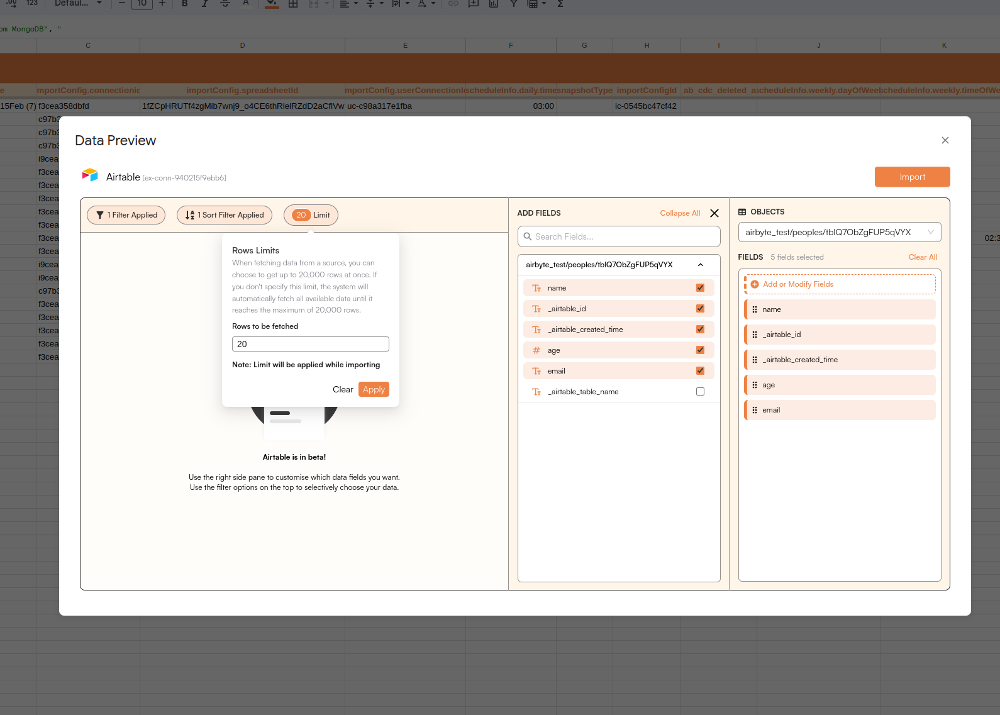Open the Objects table dropdown
Screen dimensions: 1000x715
840,232
